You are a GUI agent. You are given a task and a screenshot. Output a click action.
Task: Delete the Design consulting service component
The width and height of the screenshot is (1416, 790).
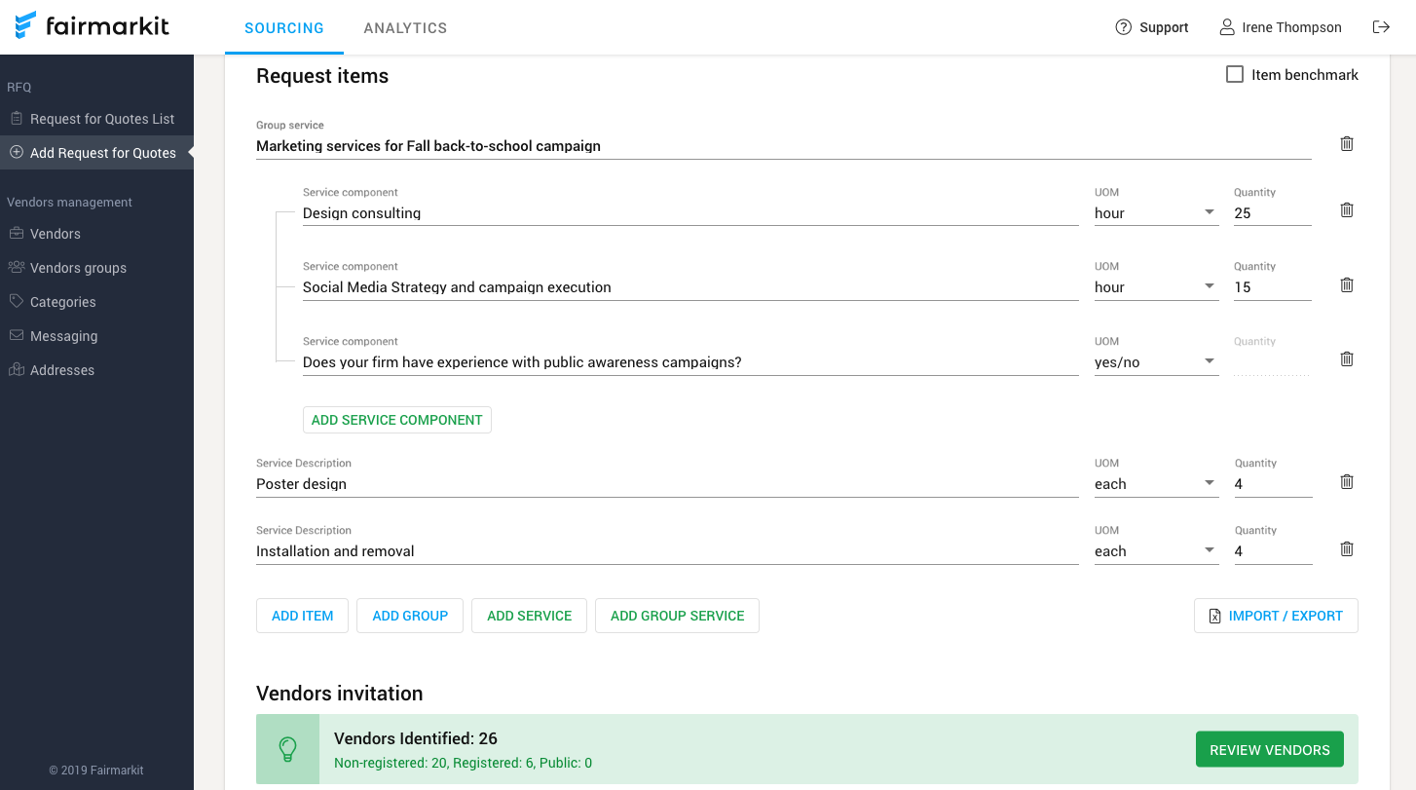(x=1347, y=210)
